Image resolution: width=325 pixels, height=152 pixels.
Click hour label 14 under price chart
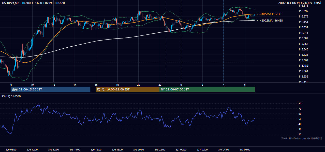75,85
